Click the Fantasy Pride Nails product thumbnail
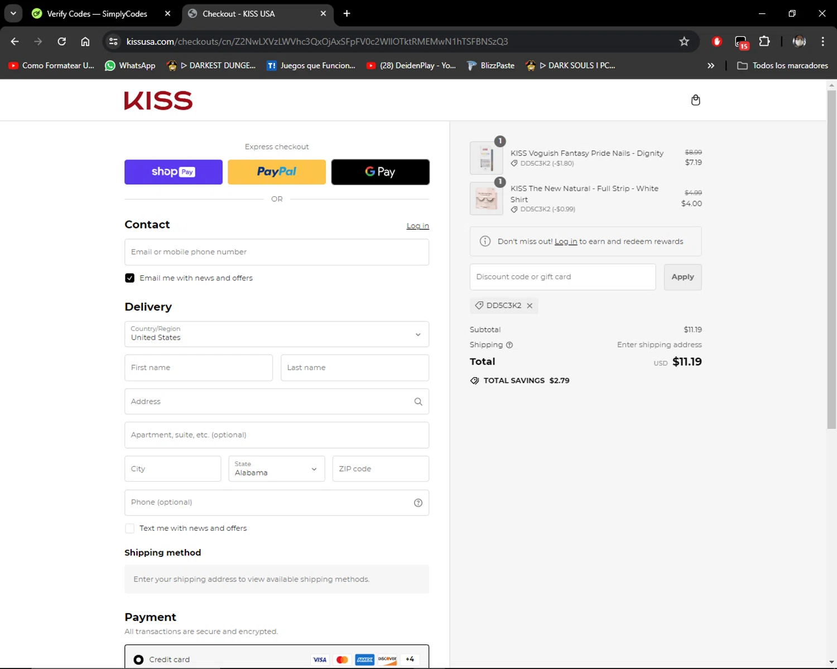837x669 pixels. pos(486,158)
